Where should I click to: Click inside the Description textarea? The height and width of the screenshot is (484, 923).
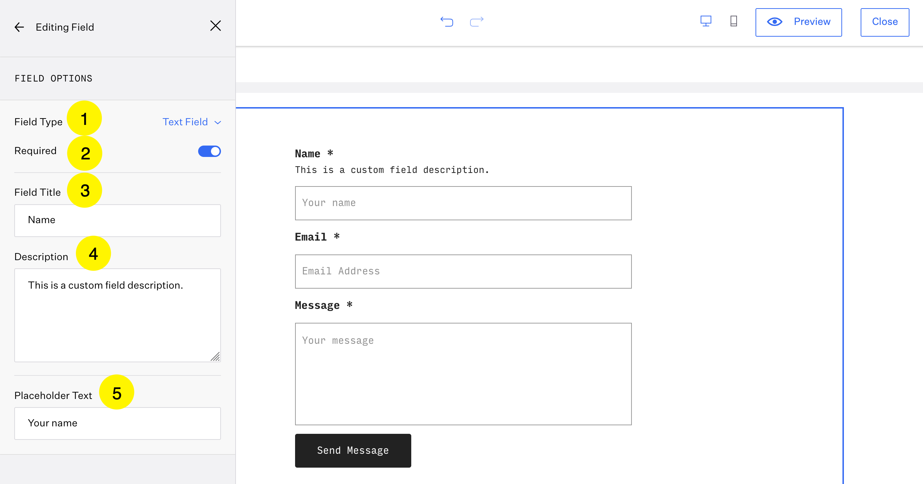[x=118, y=315]
